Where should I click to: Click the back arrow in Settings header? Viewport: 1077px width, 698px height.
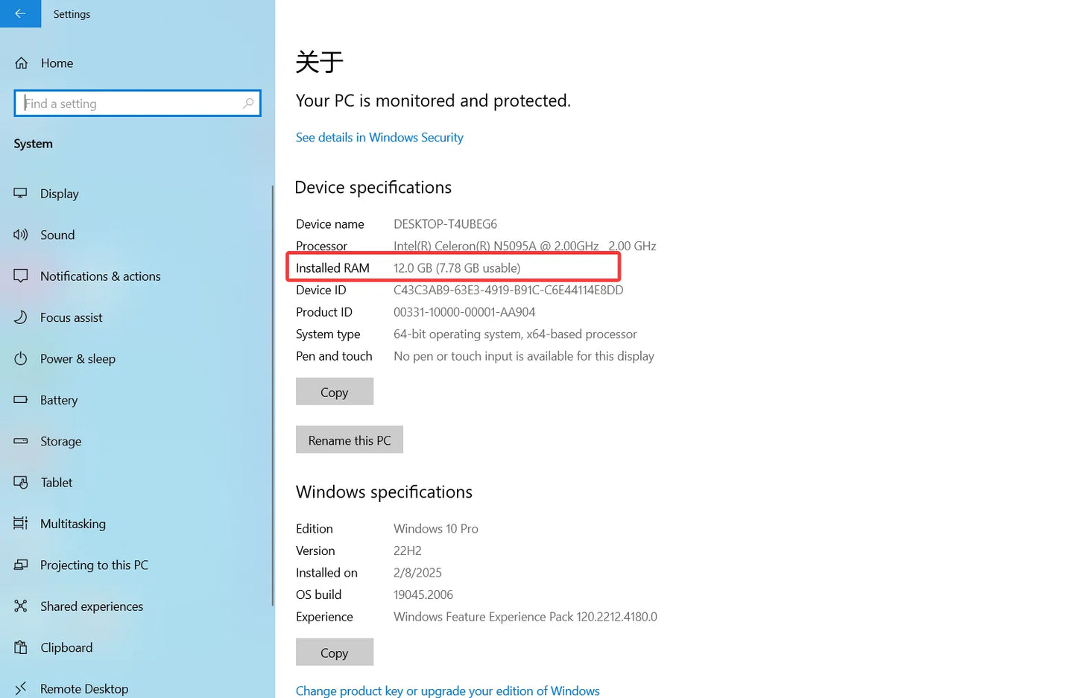pos(20,13)
